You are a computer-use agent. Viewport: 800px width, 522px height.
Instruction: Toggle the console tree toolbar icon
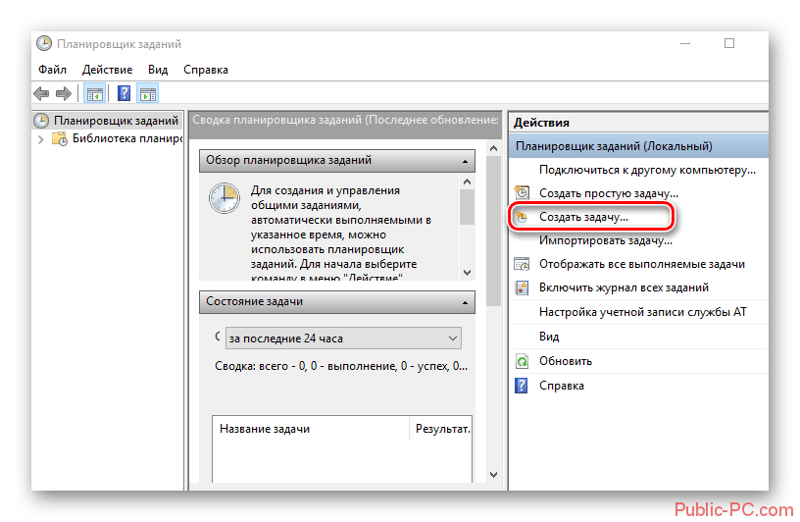(95, 94)
